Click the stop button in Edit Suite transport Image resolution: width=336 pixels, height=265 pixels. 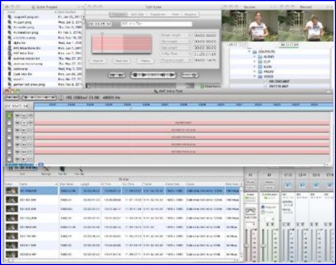(x=135, y=75)
